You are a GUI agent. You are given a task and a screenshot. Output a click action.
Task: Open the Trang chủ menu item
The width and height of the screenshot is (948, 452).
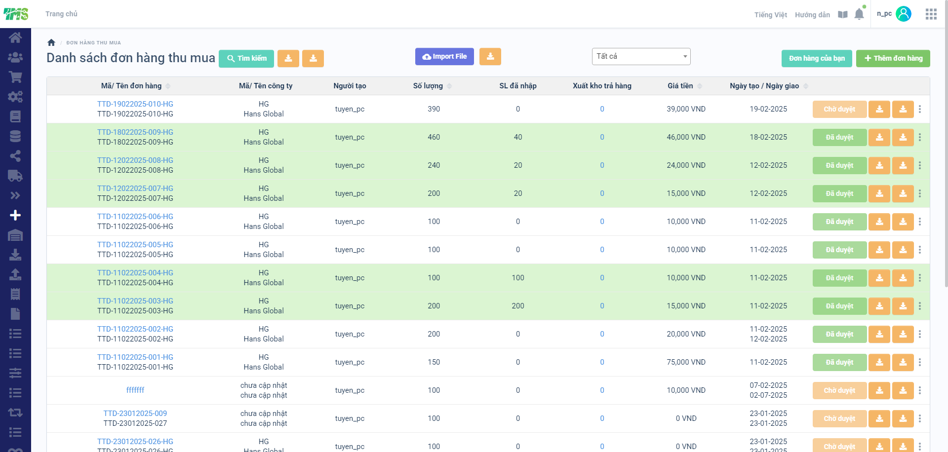(x=61, y=14)
